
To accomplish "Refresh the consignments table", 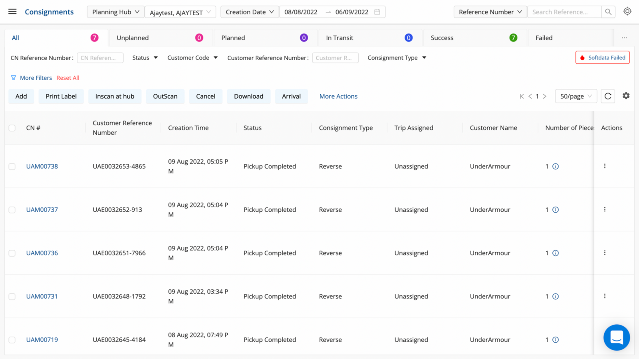I will pyautogui.click(x=607, y=96).
